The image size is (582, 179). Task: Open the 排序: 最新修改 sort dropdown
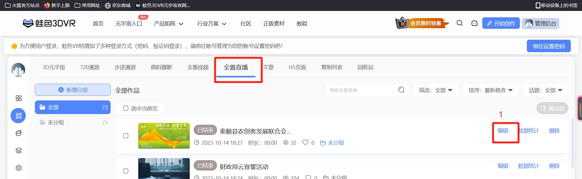(x=491, y=90)
